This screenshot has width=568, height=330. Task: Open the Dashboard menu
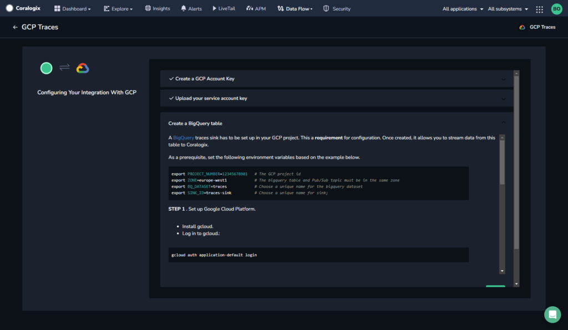(x=73, y=9)
